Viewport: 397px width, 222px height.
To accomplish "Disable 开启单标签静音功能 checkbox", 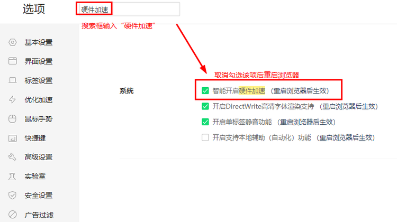I will click(205, 122).
